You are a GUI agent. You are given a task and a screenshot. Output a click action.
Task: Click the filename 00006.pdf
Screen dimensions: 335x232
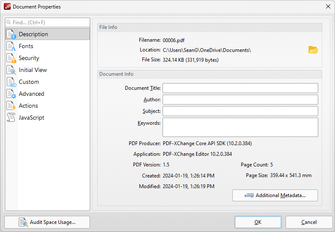[x=173, y=40]
